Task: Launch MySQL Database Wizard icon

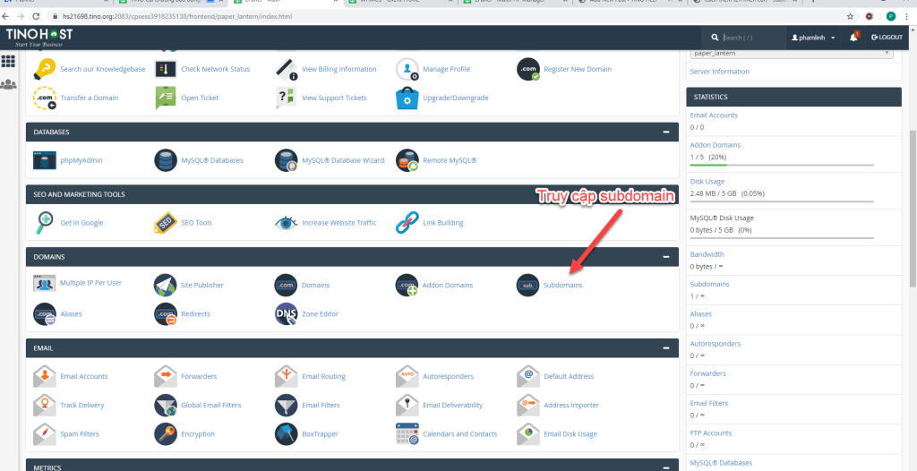Action: 287,160
